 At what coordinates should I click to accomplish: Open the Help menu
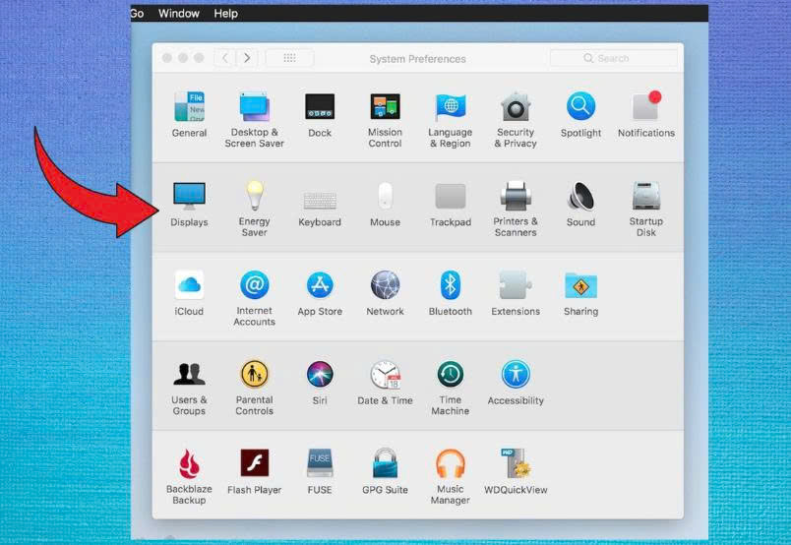pyautogui.click(x=225, y=14)
